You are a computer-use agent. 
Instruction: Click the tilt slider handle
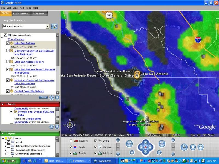[x=173, y=147]
